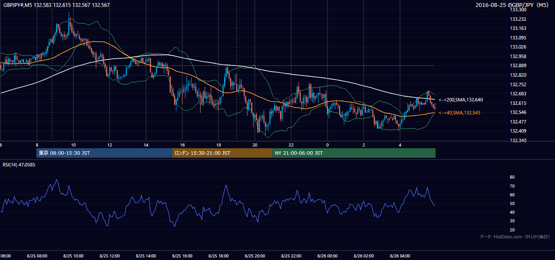Click the 133.232 price axis label

[518, 19]
